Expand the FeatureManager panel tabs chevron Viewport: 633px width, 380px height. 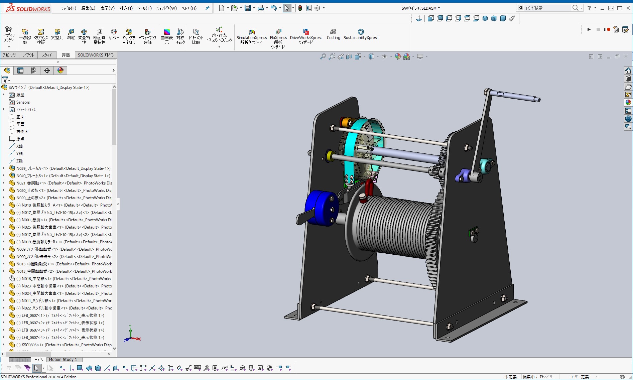pos(113,70)
